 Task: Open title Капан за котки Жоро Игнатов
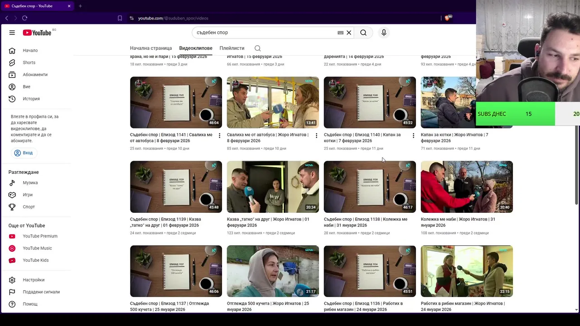(454, 138)
